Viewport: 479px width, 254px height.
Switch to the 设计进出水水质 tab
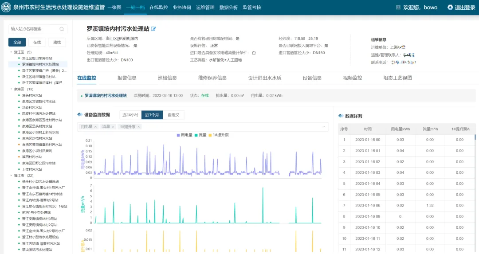264,78
